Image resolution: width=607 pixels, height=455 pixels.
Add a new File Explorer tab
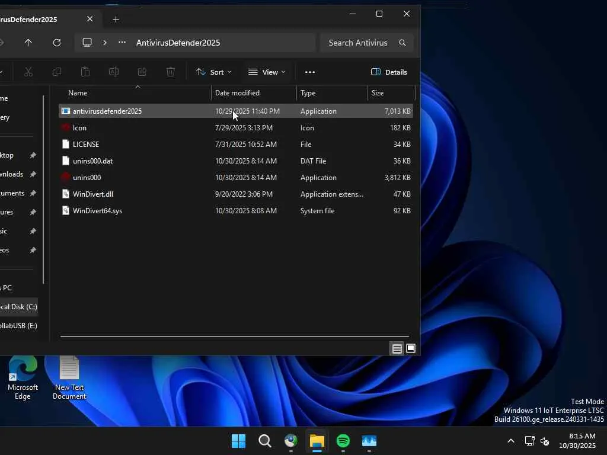[x=116, y=19]
